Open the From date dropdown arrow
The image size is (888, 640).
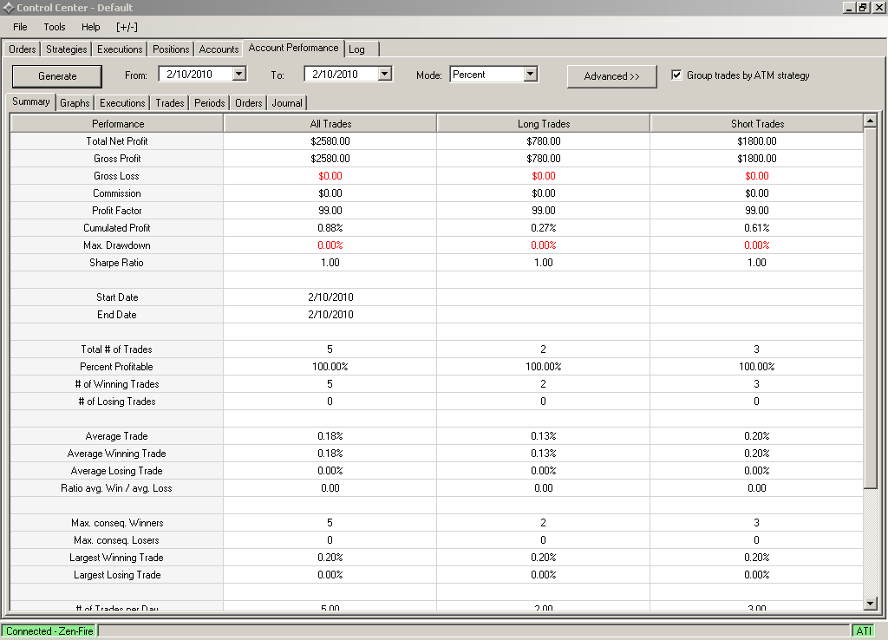point(239,74)
